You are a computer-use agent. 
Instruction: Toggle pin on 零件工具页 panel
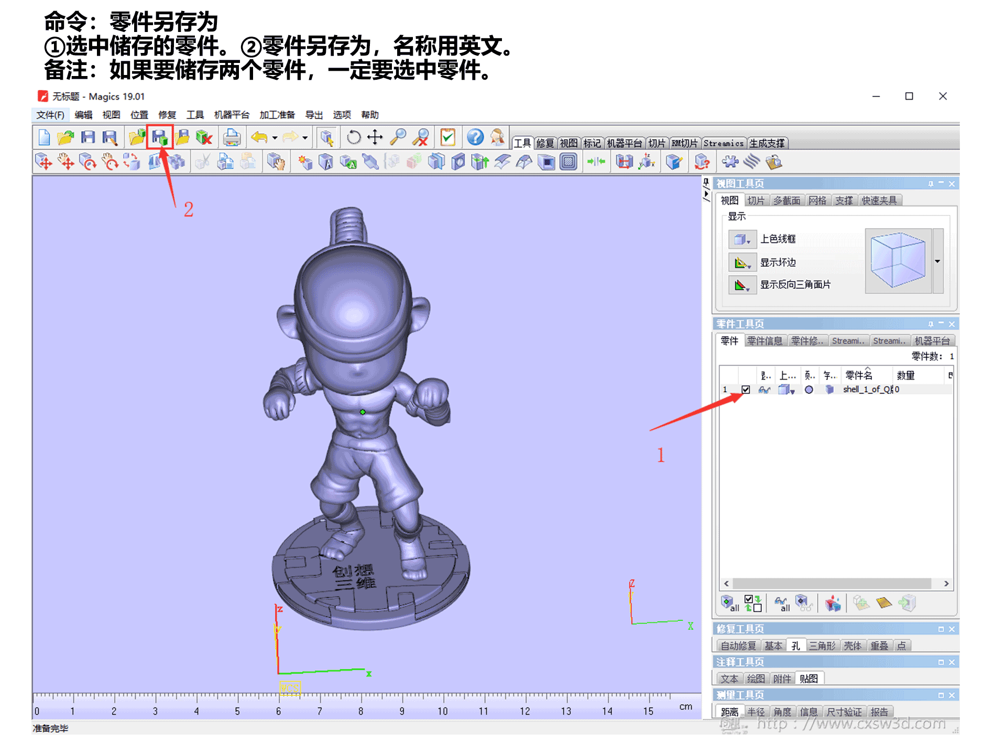[x=931, y=324]
